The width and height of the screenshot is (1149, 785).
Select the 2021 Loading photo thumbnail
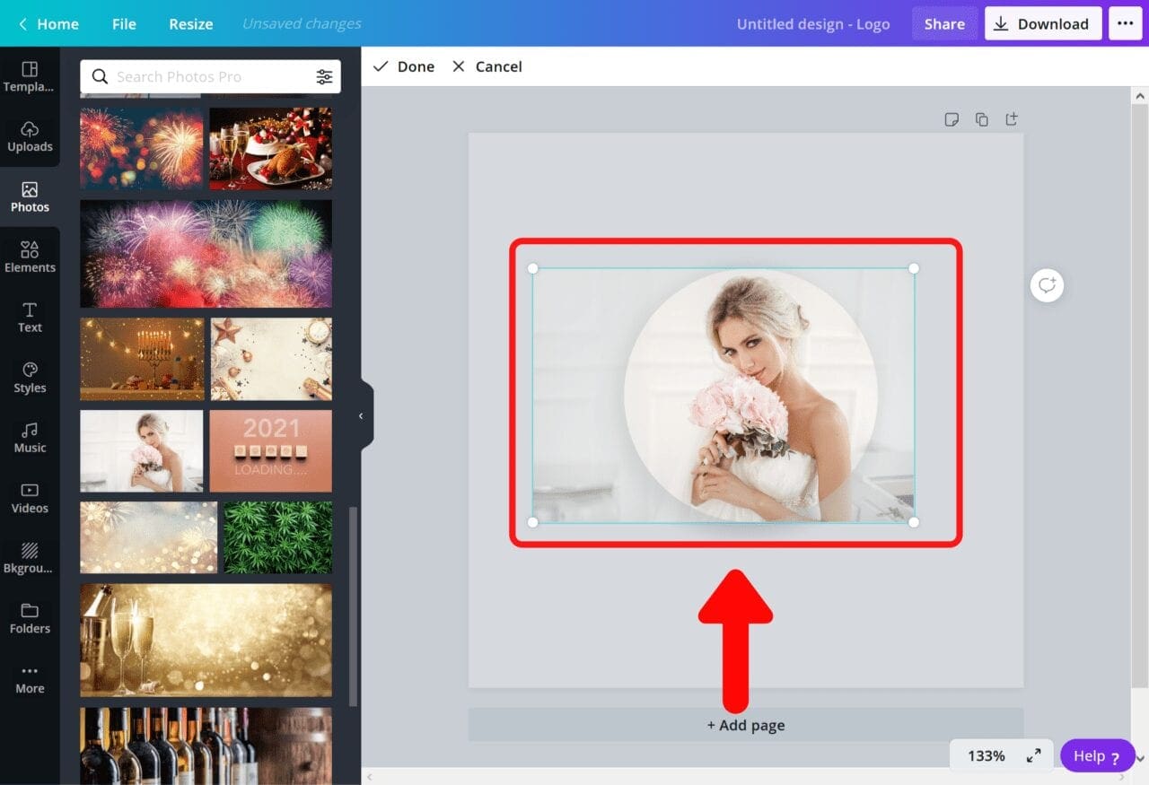[270, 450]
